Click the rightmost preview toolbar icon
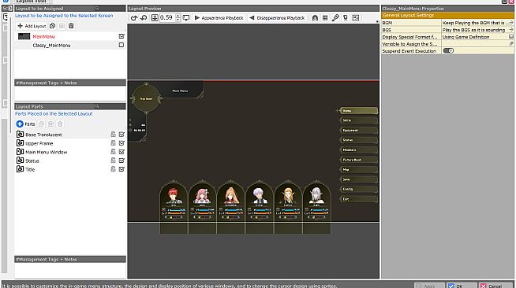The width and height of the screenshot is (516, 288). pos(355,18)
